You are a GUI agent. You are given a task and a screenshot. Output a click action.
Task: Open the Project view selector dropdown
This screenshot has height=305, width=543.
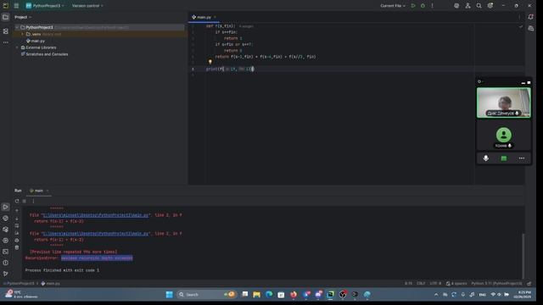click(23, 17)
